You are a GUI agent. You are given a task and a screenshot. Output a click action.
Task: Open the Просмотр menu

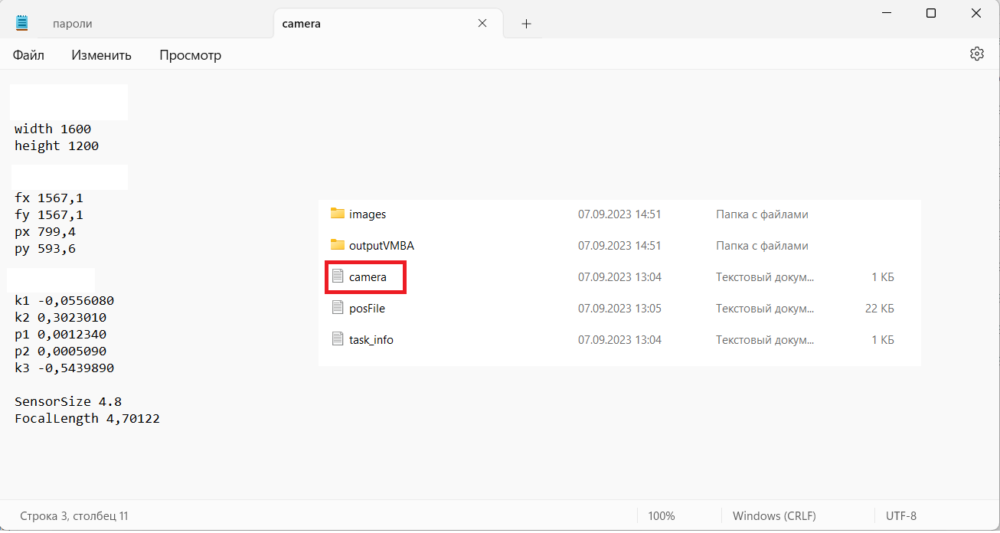[x=190, y=55]
